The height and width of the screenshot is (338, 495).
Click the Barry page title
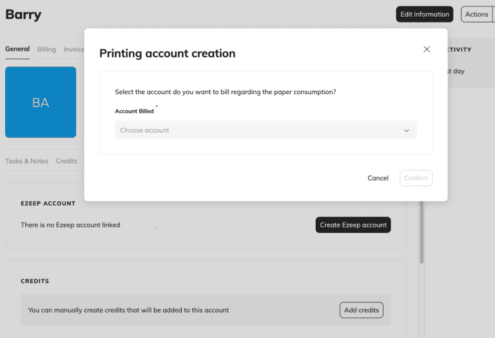pos(23,14)
